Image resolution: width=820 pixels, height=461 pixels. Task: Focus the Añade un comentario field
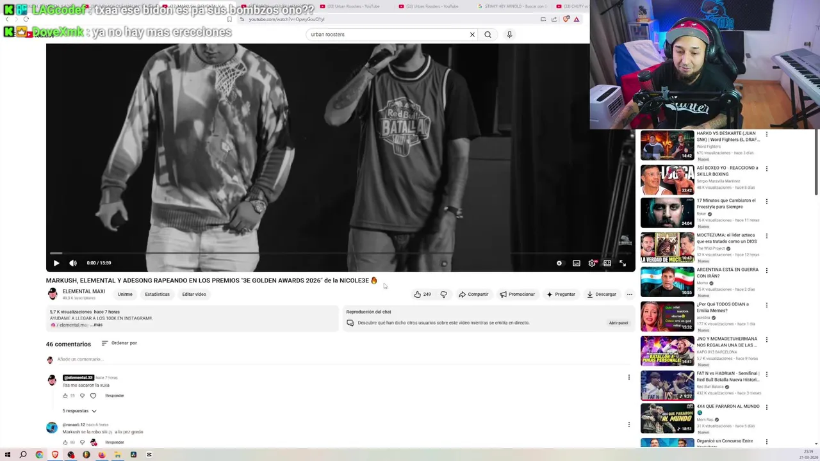pos(343,360)
